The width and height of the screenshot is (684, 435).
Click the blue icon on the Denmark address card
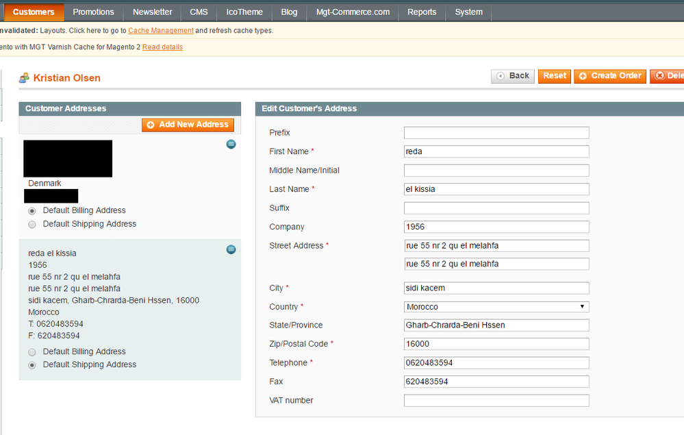[231, 144]
